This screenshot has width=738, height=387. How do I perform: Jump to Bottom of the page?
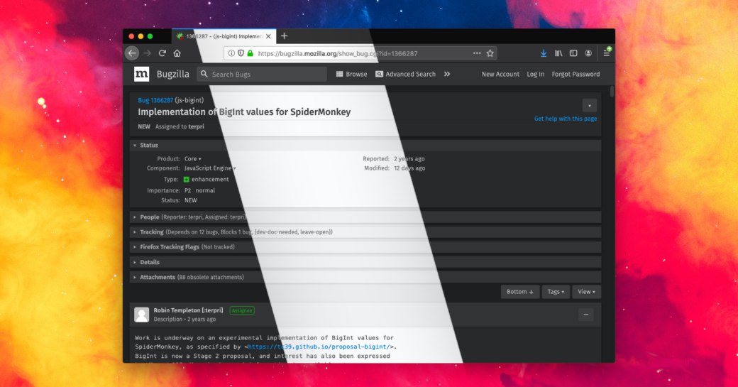point(520,292)
